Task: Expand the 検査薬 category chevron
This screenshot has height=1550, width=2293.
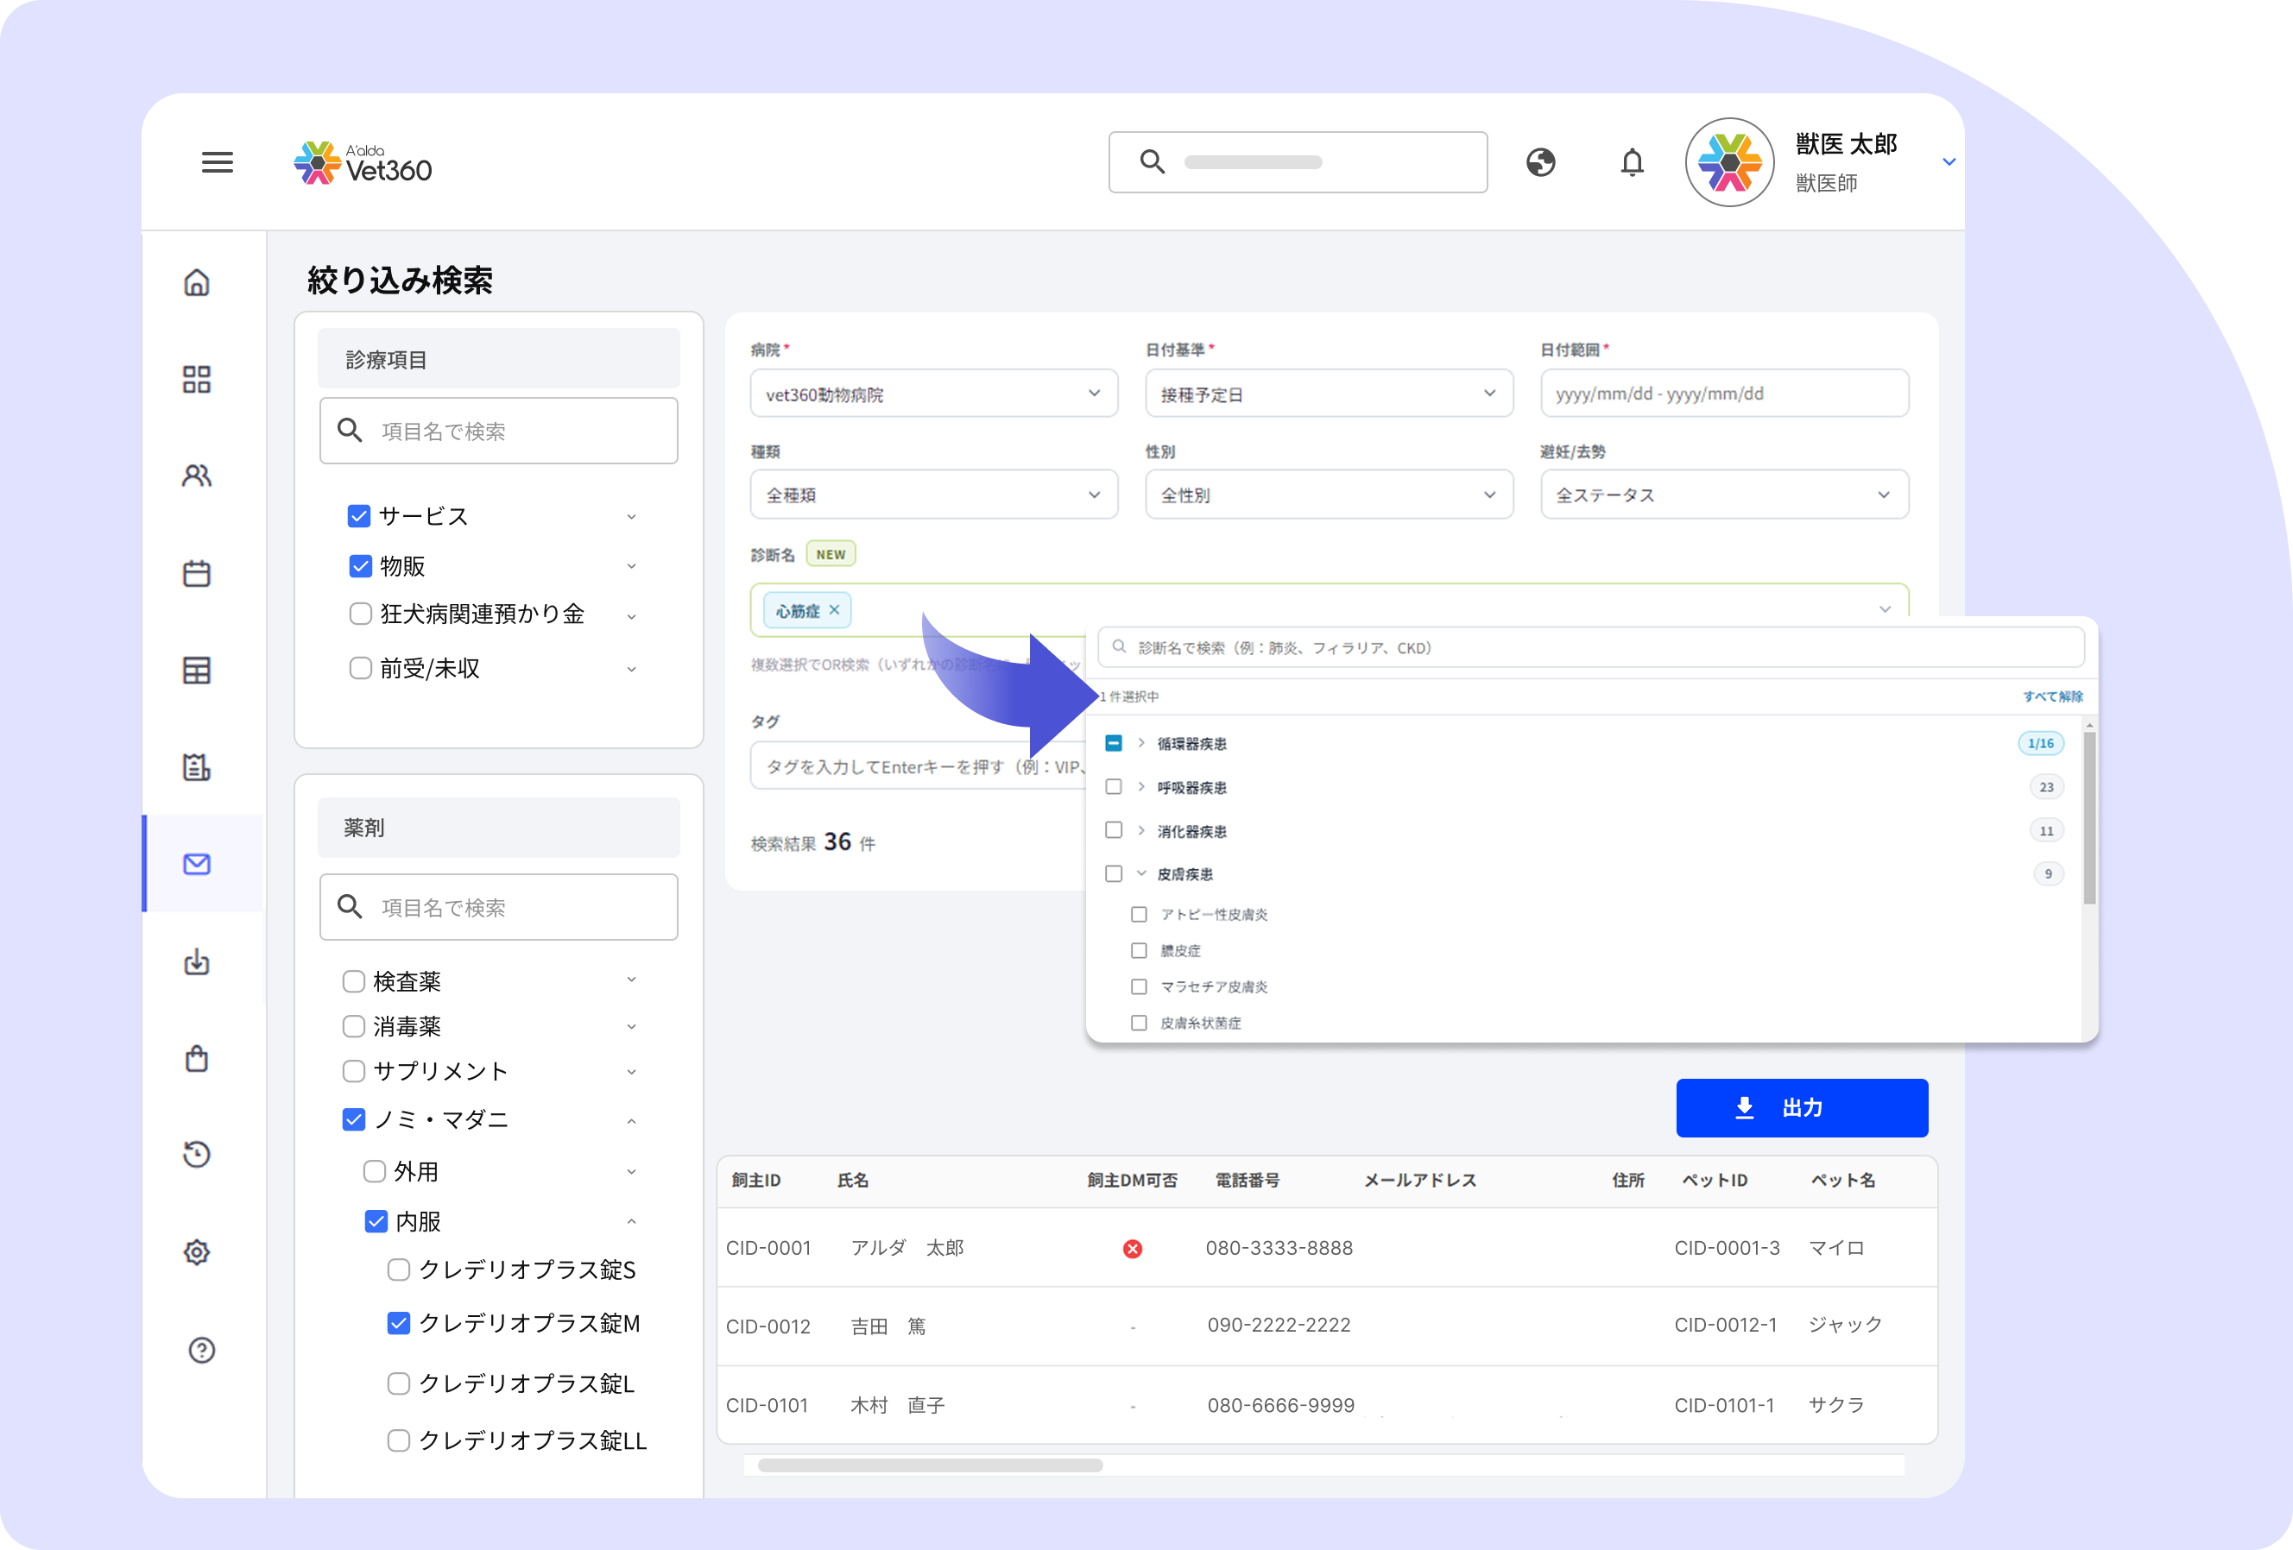Action: coord(631,979)
